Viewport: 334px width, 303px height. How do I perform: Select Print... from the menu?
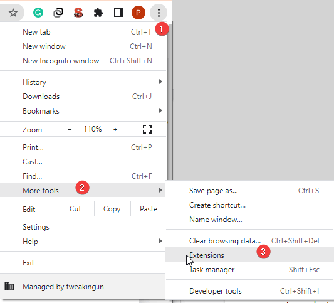point(83,147)
